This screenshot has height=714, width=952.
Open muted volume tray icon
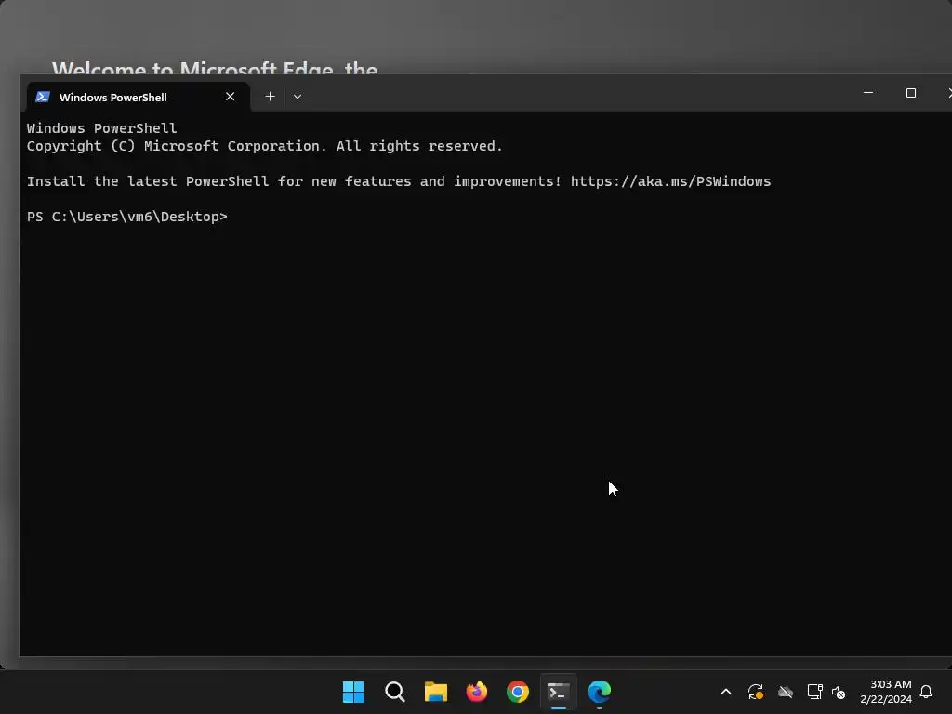840,692
